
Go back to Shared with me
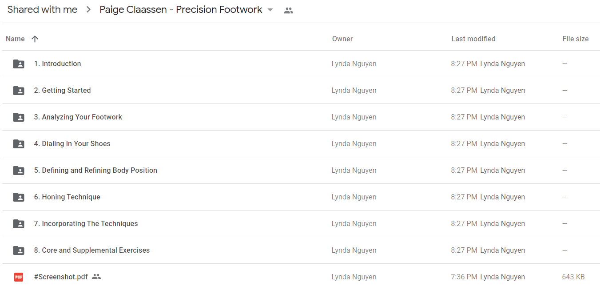click(42, 10)
